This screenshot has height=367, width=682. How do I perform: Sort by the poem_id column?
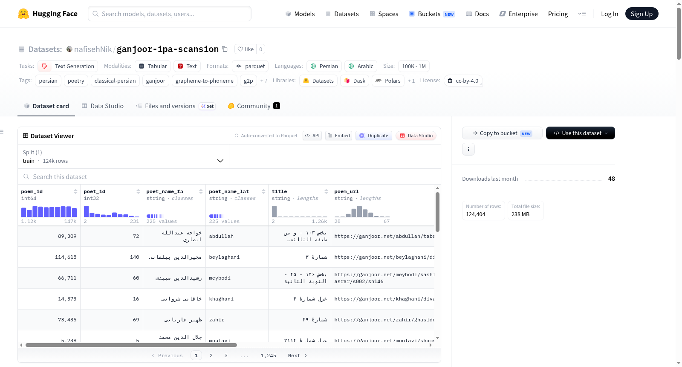point(75,191)
